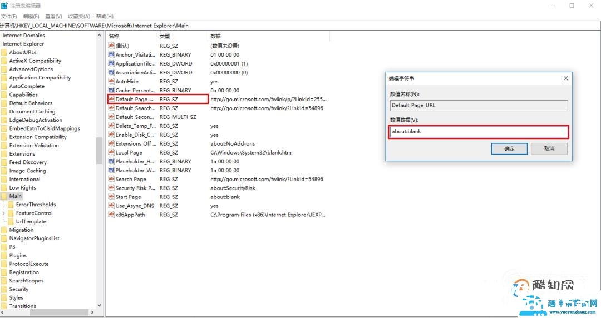Screen dimensions: 601x318
Task: Select the Internet Domains tree item
Action: point(24,35)
